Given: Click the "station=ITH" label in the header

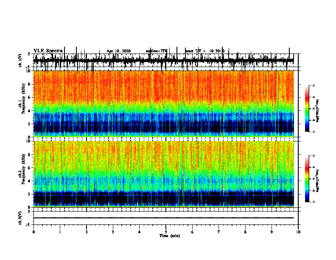Looking at the screenshot, I should 157,51.
